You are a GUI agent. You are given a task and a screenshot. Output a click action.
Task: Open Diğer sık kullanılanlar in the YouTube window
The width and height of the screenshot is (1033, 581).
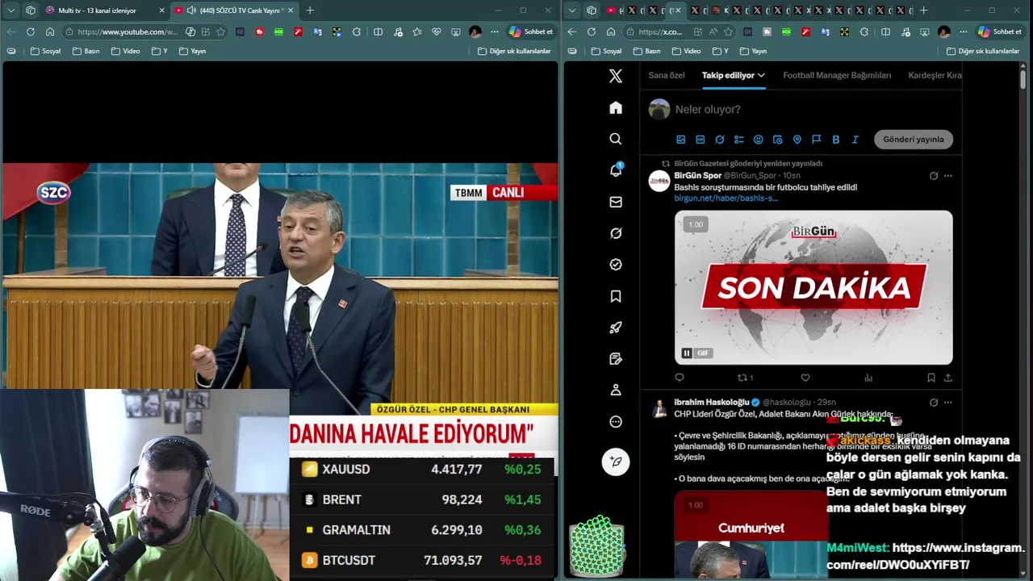[514, 51]
